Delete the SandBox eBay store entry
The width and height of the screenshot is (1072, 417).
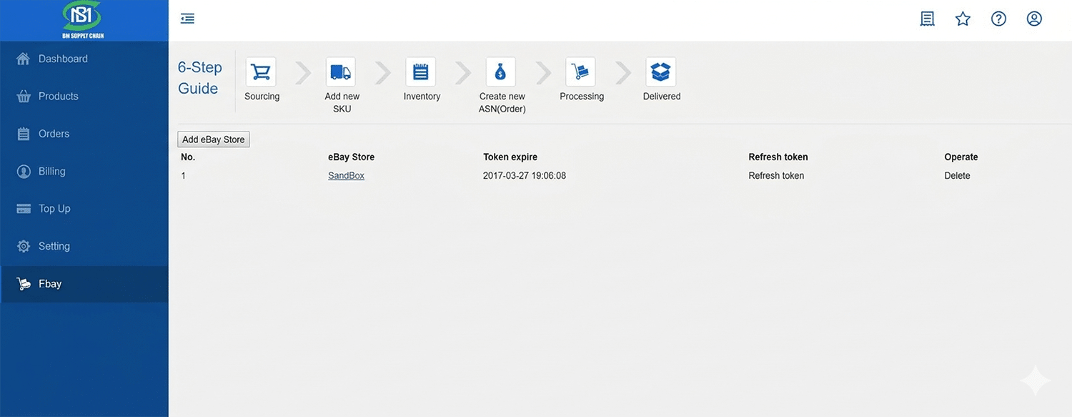pyautogui.click(x=957, y=175)
